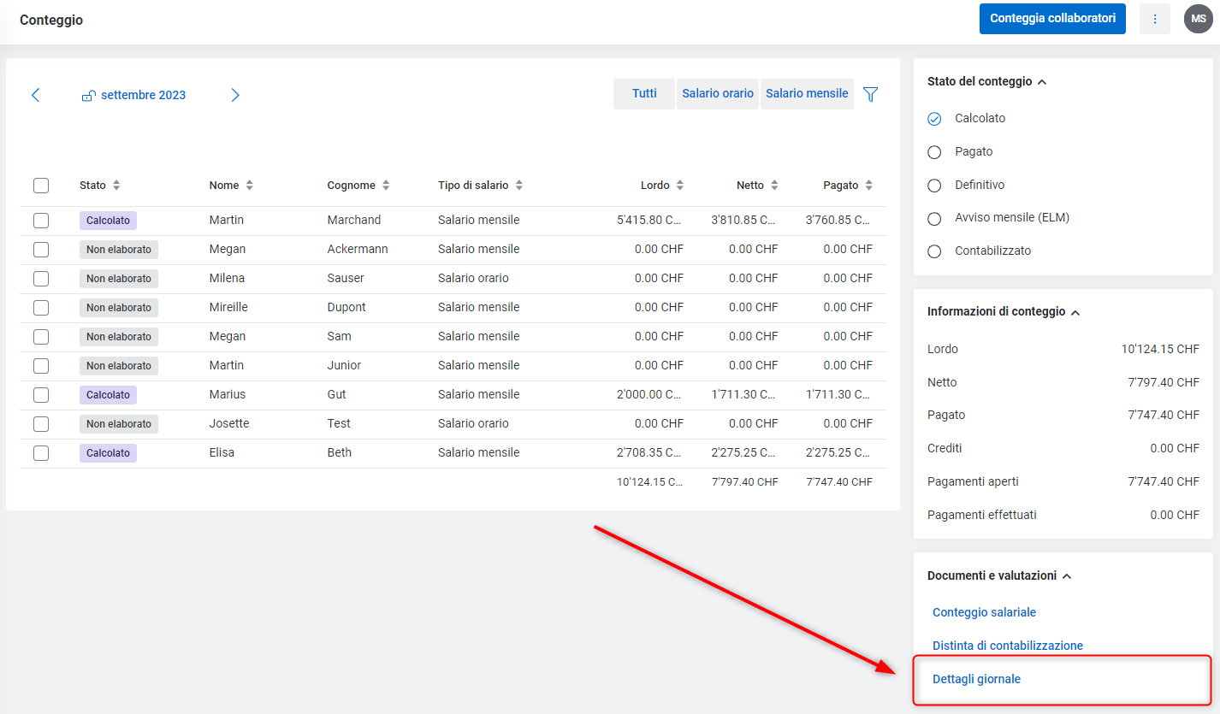
Task: Open the Dettagli giornale link
Action: click(976, 679)
